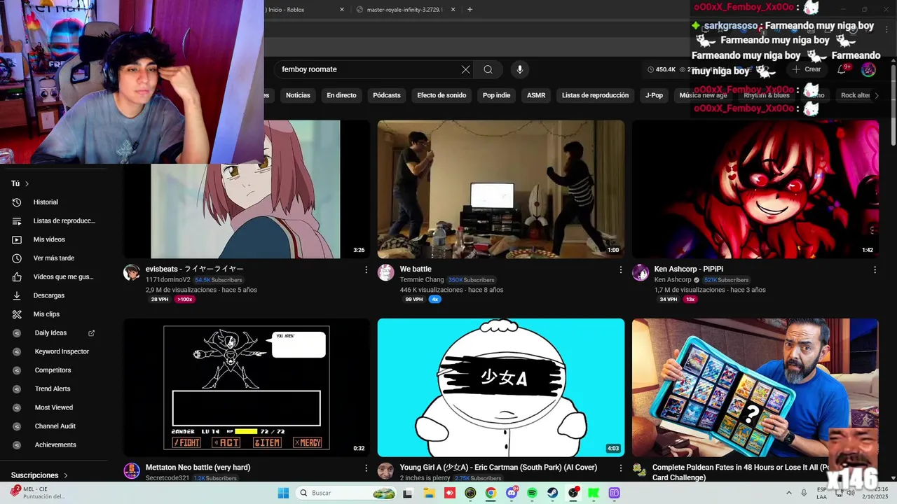This screenshot has height=504, width=897.
Task: Click the magnifier search button
Action: 488,69
